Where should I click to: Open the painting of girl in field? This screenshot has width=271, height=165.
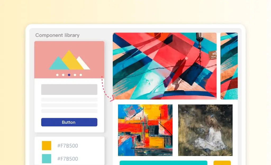pyautogui.click(x=205, y=130)
